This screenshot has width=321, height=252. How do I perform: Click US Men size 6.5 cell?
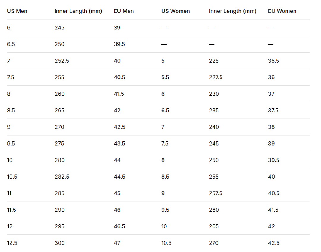[11, 44]
